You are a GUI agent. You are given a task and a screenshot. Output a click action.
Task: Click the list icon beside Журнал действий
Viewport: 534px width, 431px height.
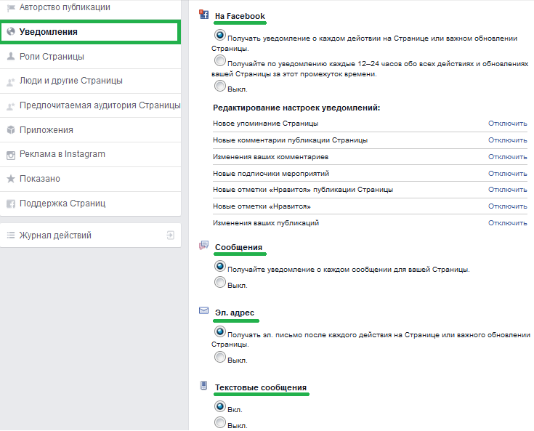click(x=11, y=235)
